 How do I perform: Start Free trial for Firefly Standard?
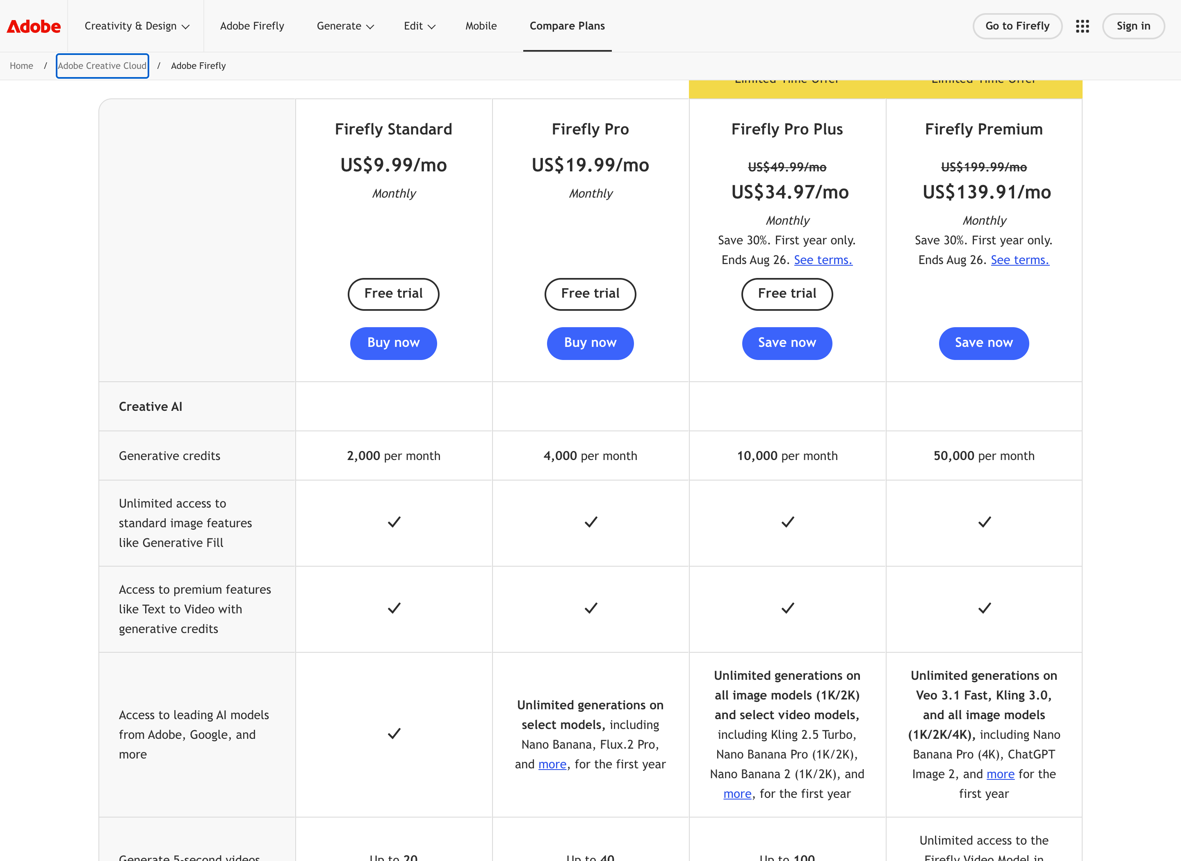pyautogui.click(x=394, y=294)
